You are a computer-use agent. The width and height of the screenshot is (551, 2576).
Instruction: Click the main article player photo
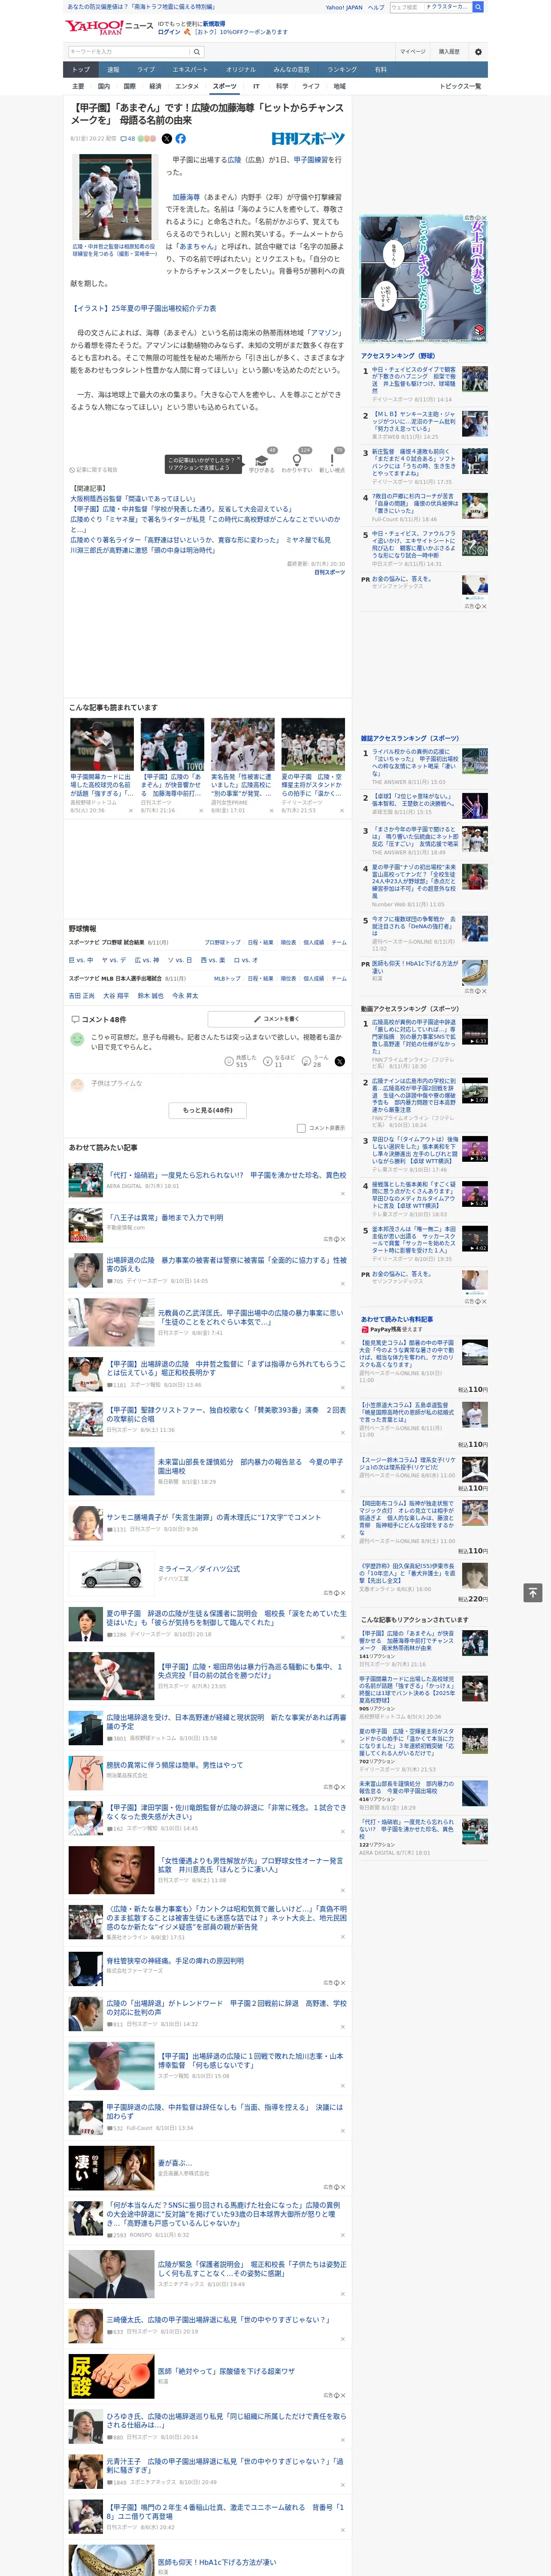click(116, 197)
